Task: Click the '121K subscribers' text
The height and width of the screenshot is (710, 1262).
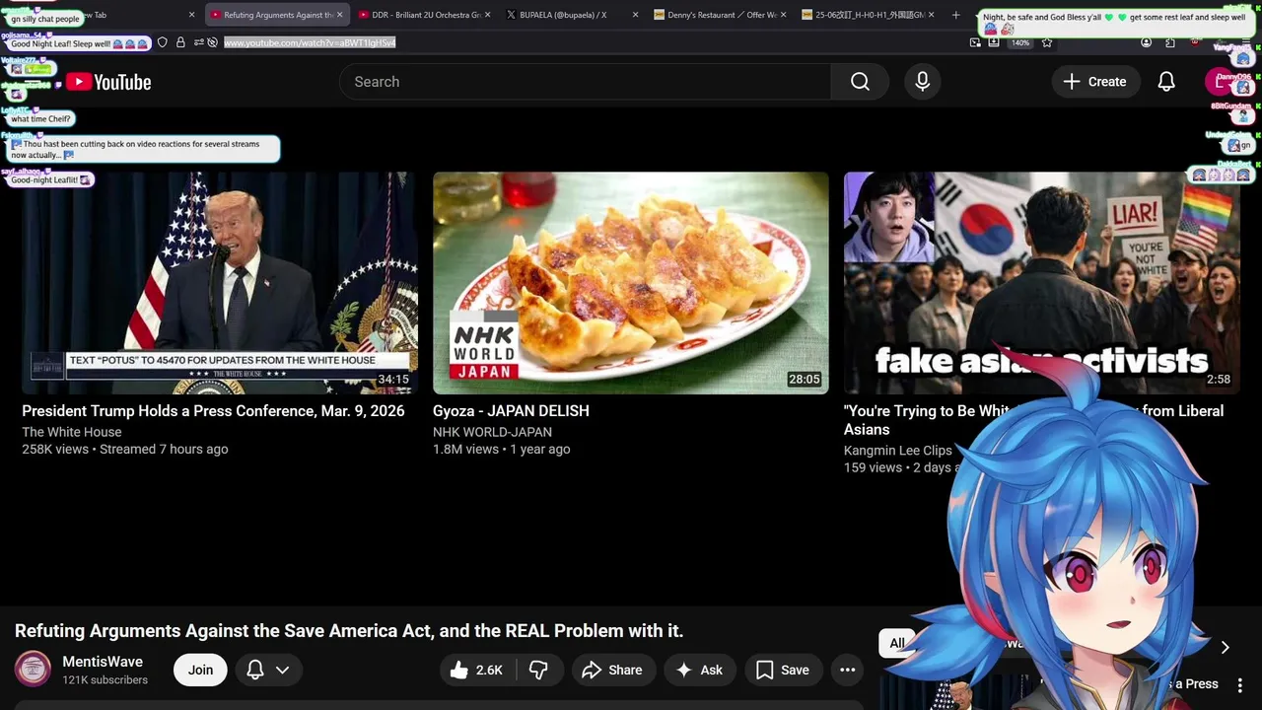Action: pyautogui.click(x=105, y=680)
